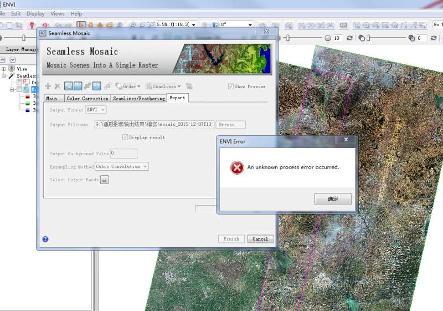
Task: Click the transparency slider handle left of value 0
Action: tap(368, 38)
